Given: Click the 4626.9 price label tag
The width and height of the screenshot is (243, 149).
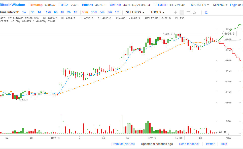Looking at the screenshot, I should (x=229, y=34).
